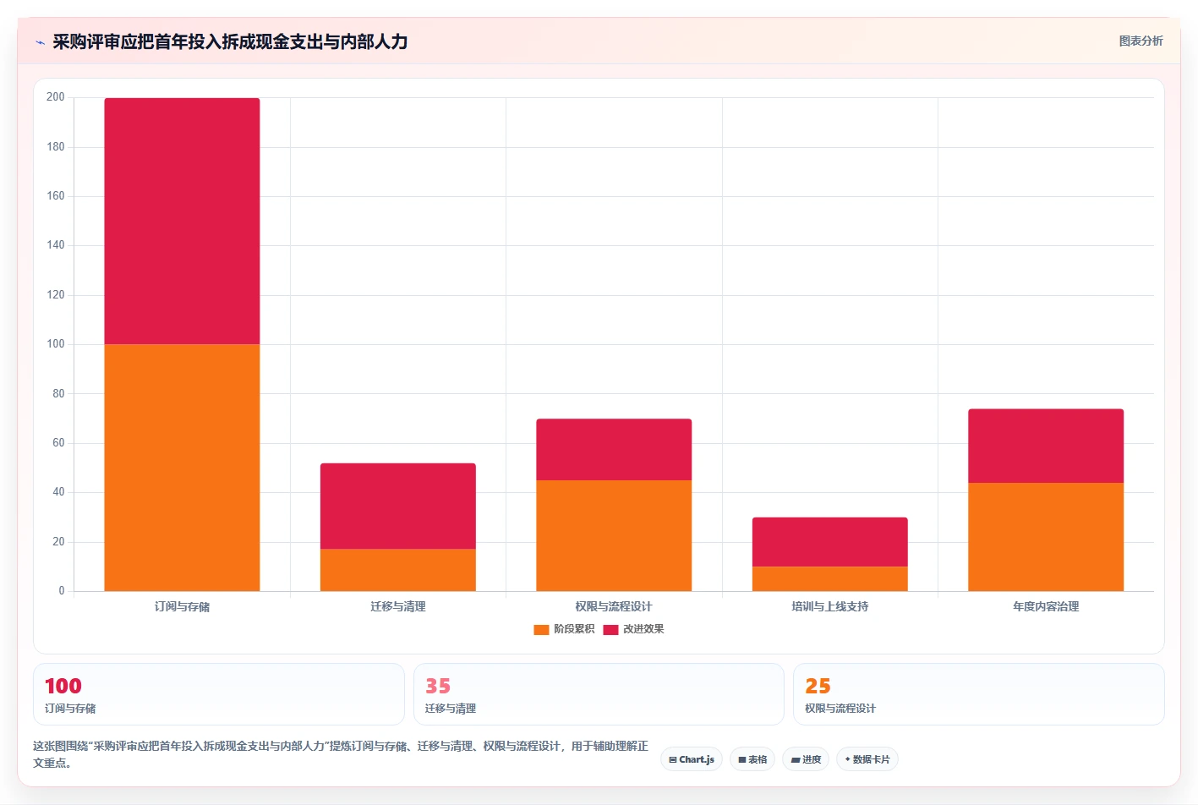The width and height of the screenshot is (1198, 805).
Task: Click the x-axis label 迁移与清理
Action: coord(398,606)
